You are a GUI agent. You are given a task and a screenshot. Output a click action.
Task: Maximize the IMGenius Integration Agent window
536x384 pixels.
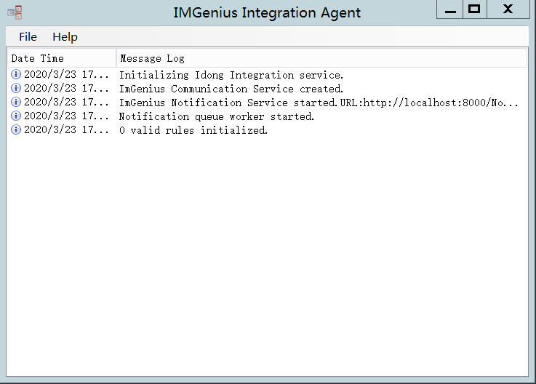tap(475, 9)
